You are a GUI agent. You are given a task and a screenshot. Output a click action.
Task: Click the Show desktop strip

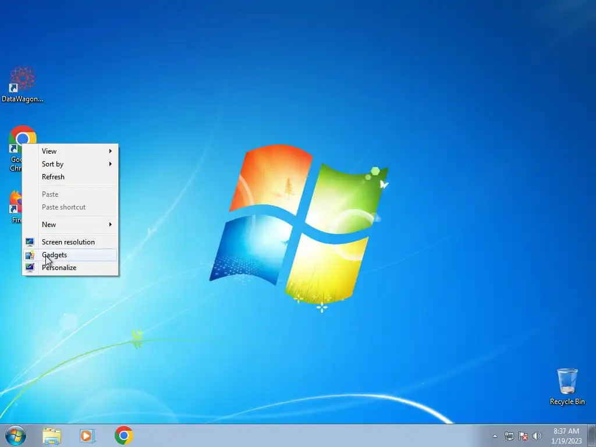point(592,435)
